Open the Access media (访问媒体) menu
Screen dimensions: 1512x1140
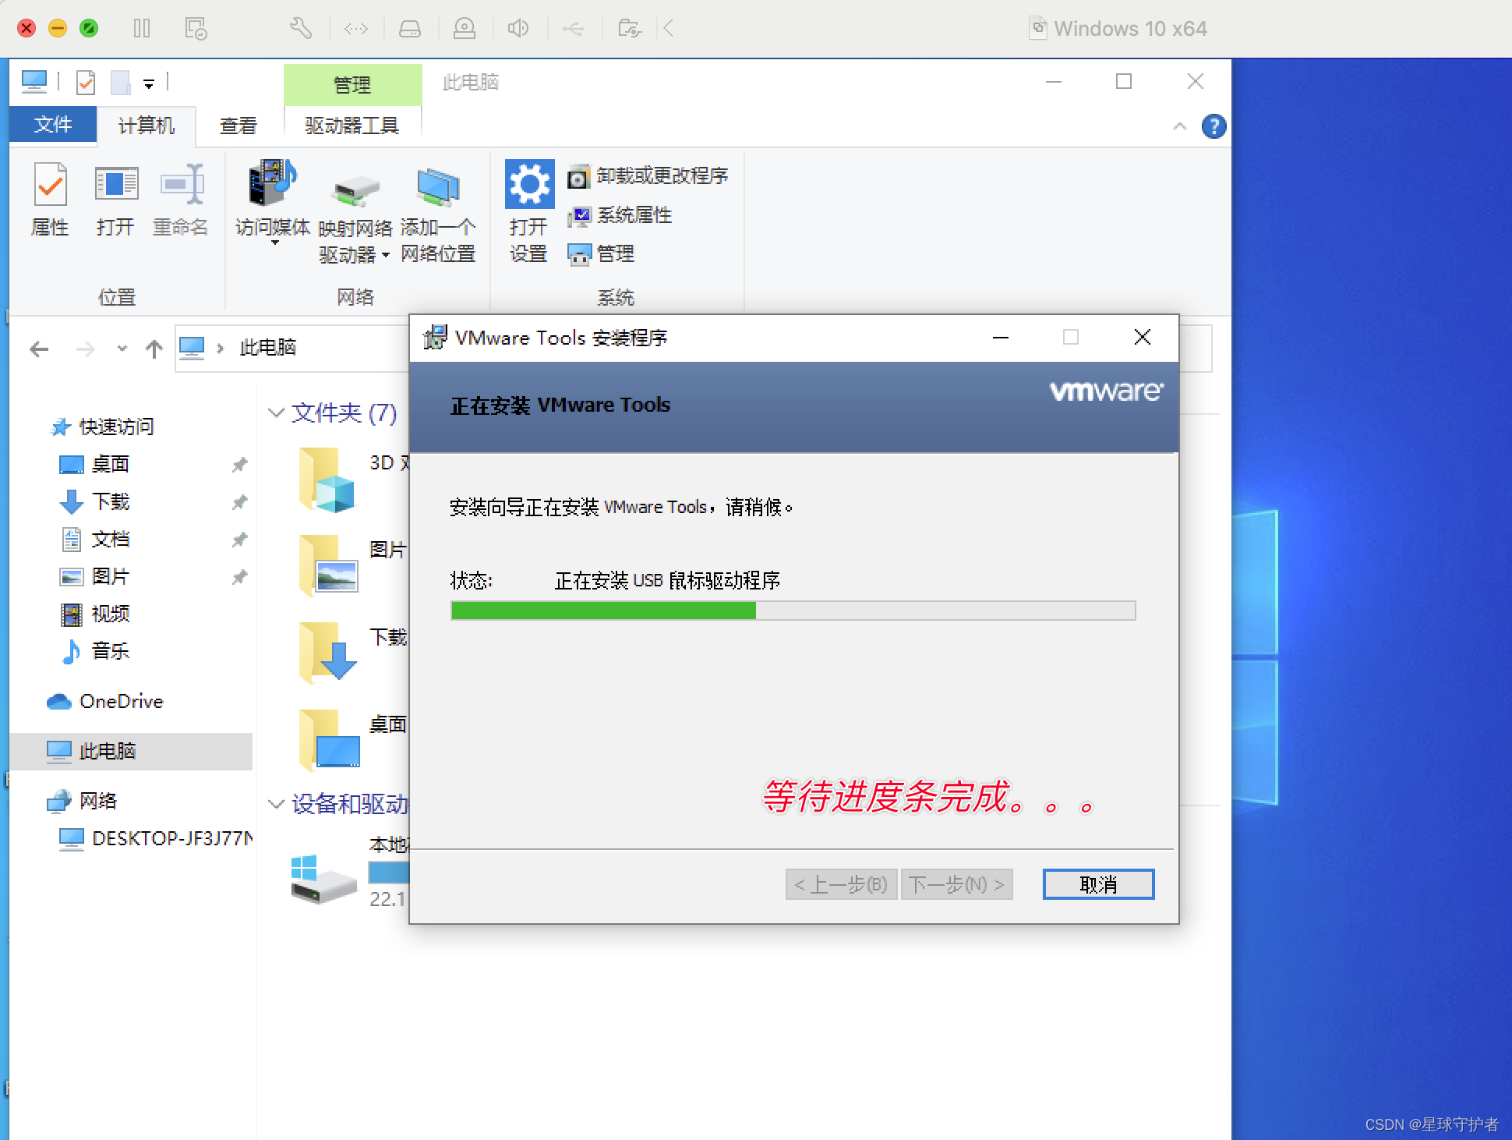(x=272, y=202)
